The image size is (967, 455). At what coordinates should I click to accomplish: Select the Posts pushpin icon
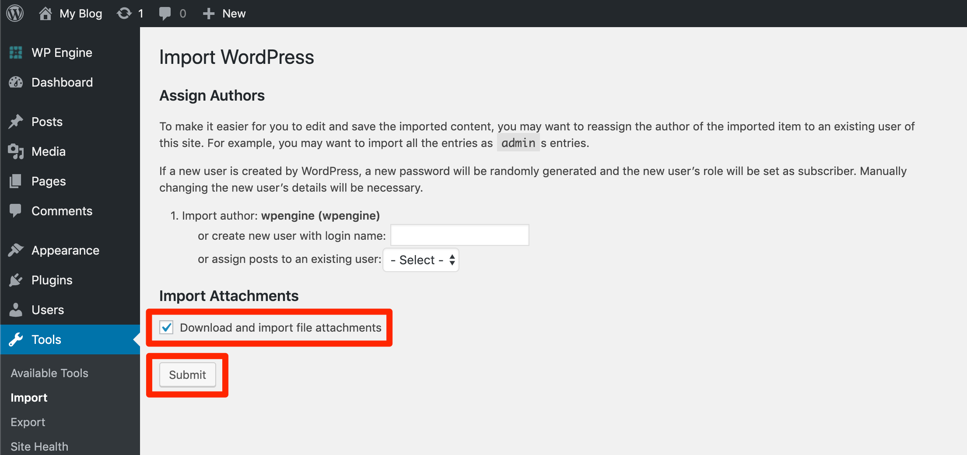coord(16,122)
